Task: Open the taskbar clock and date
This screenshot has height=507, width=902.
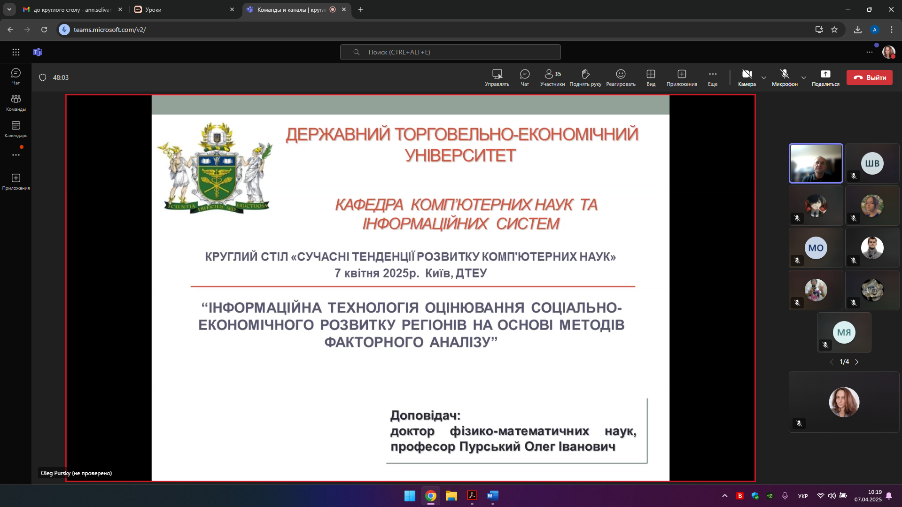Action: (x=868, y=496)
